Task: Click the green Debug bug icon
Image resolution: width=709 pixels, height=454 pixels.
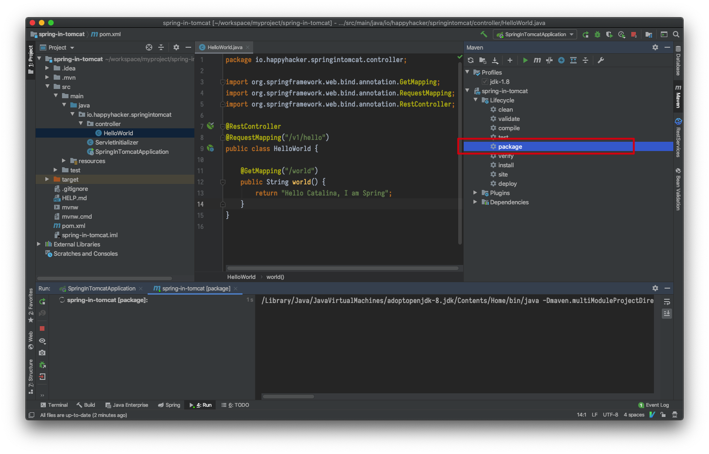Action: [x=597, y=34]
